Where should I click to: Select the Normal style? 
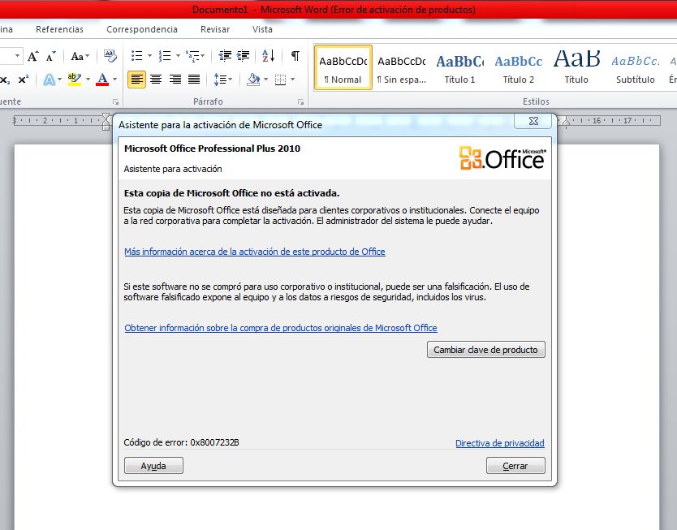point(343,67)
